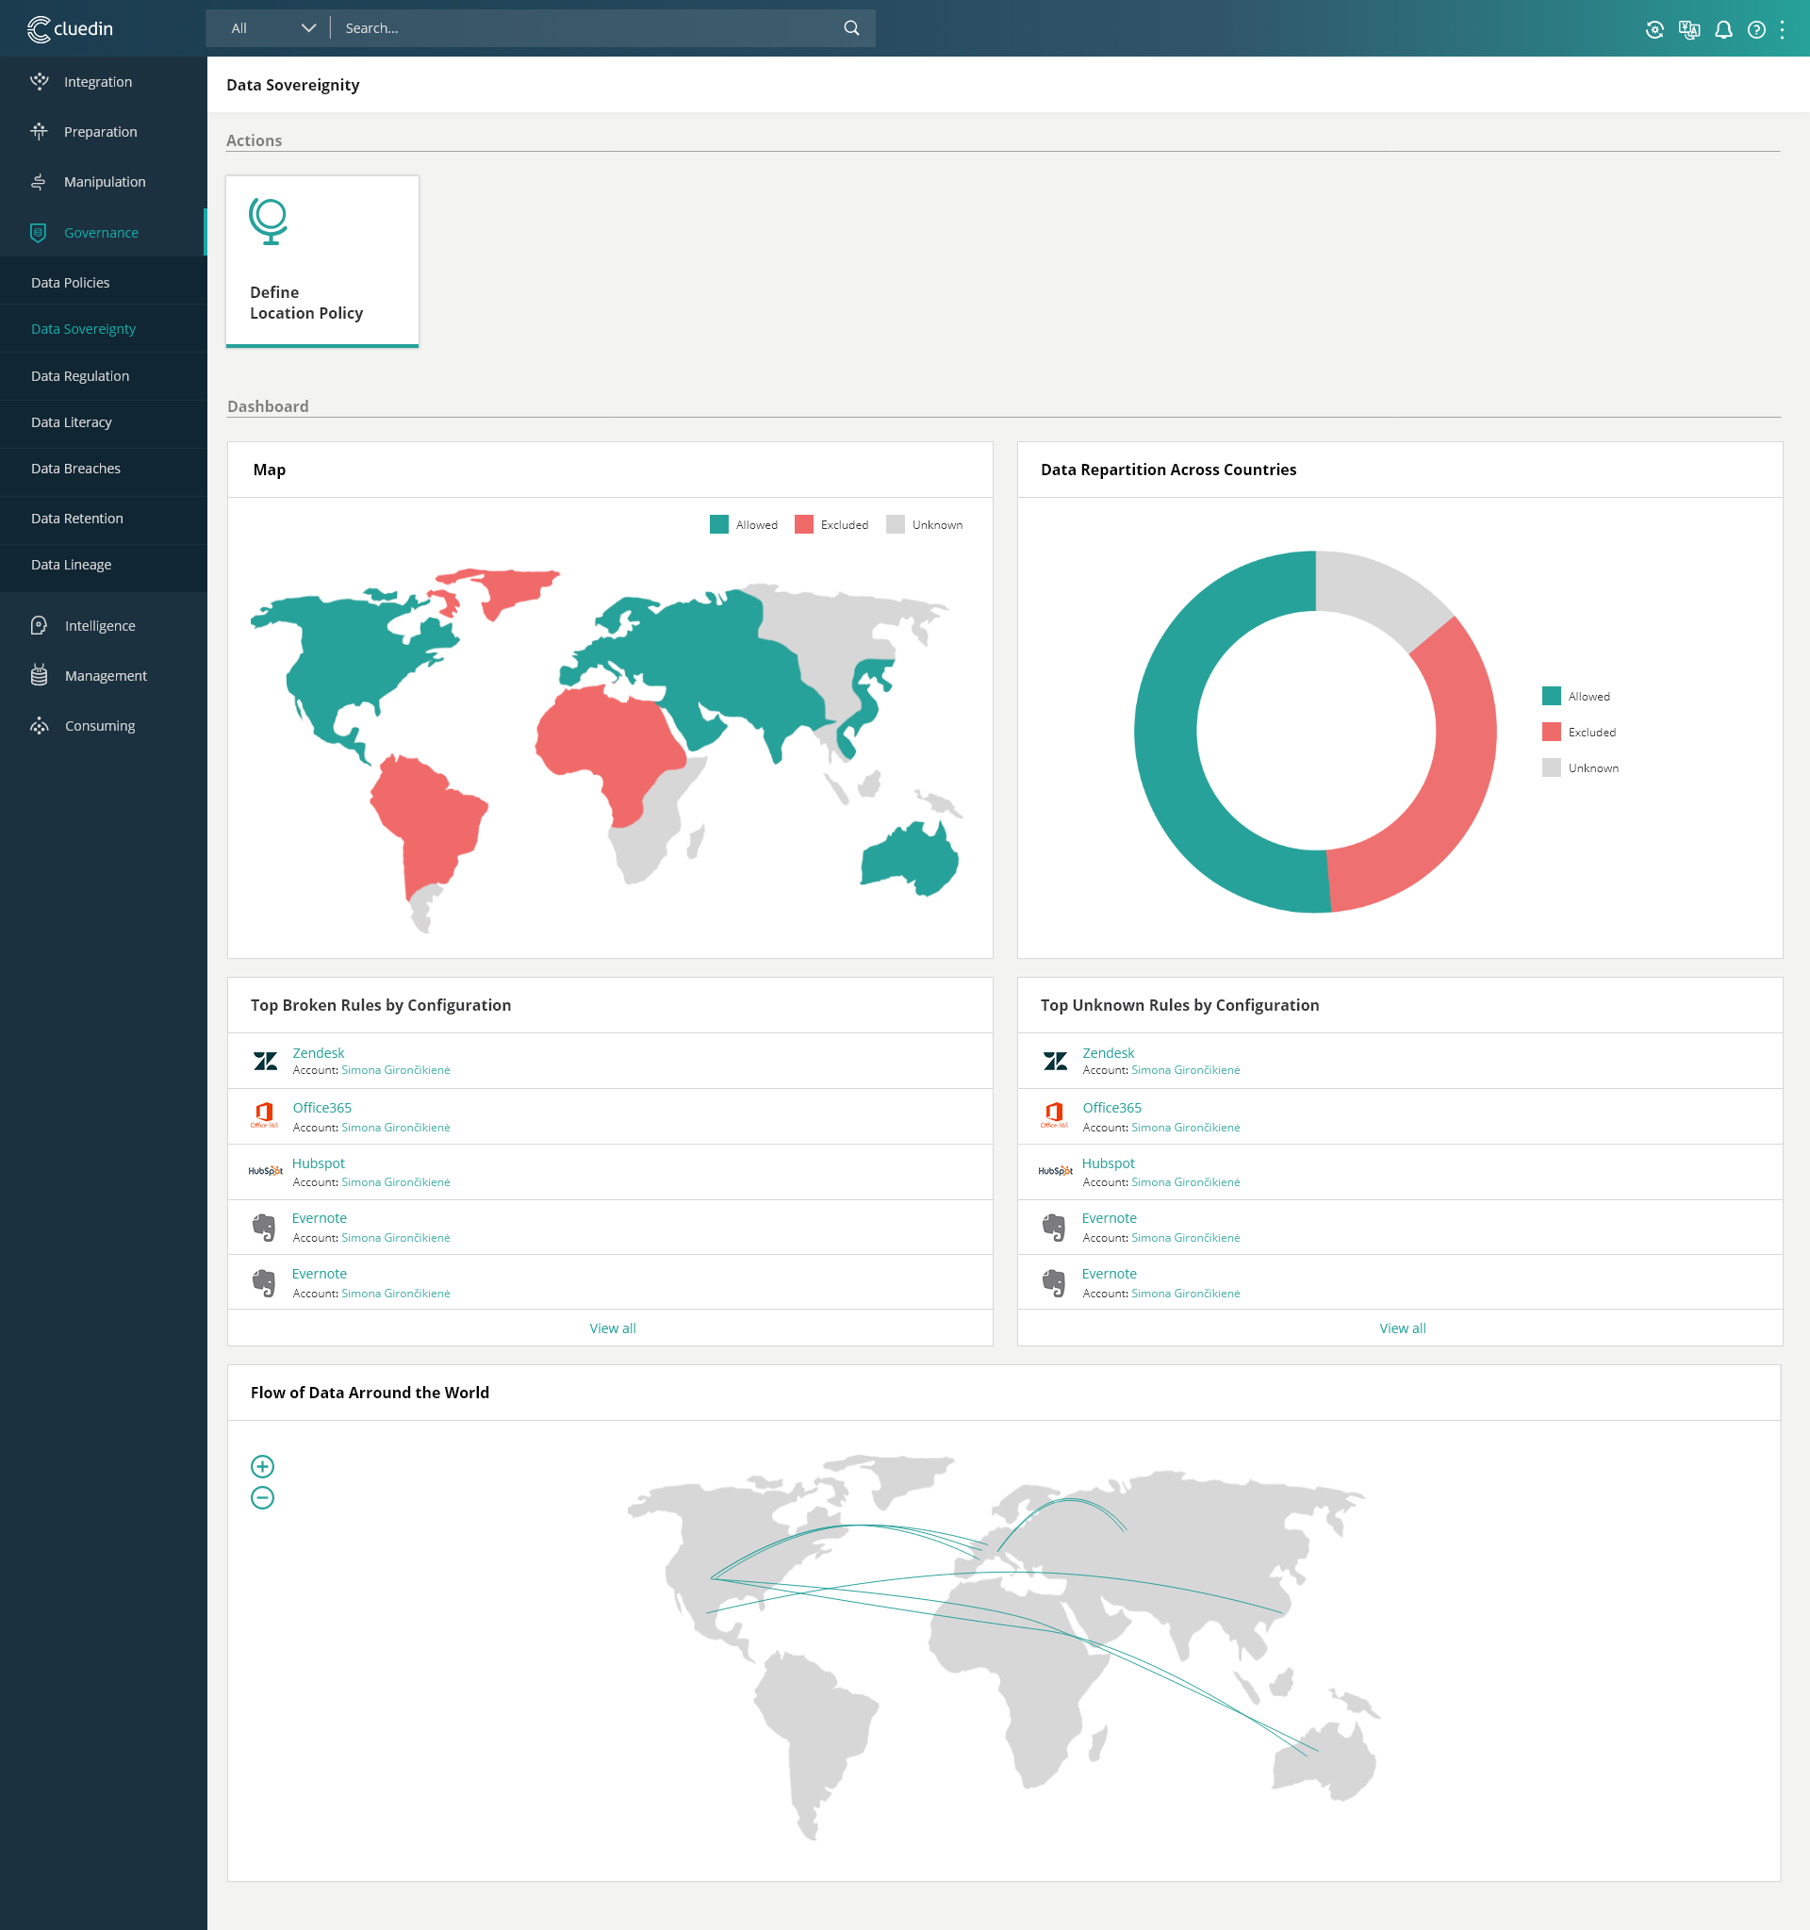Open the Integration section
The width and height of the screenshot is (1810, 1930).
coord(99,80)
